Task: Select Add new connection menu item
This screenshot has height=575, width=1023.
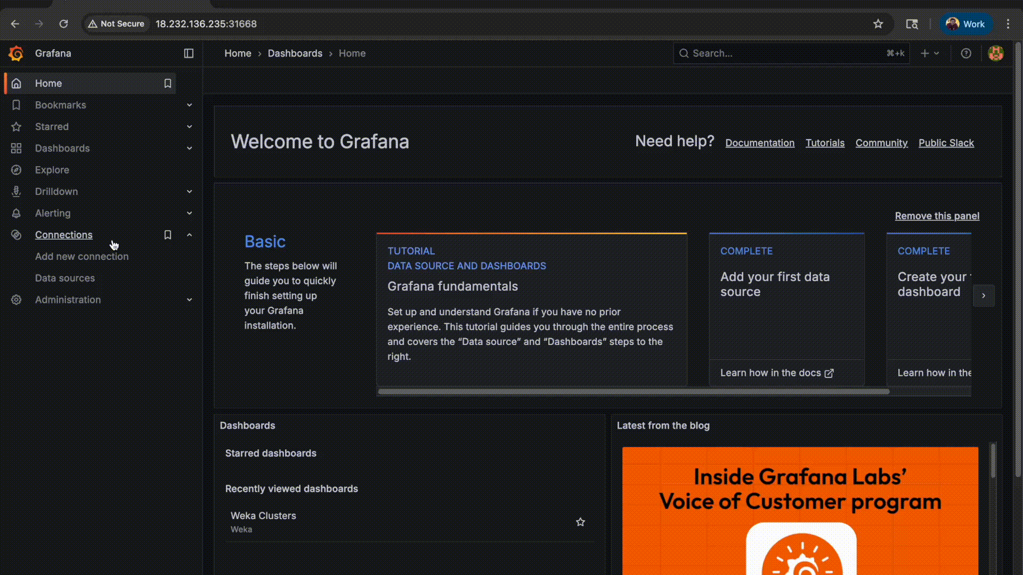Action: point(82,257)
